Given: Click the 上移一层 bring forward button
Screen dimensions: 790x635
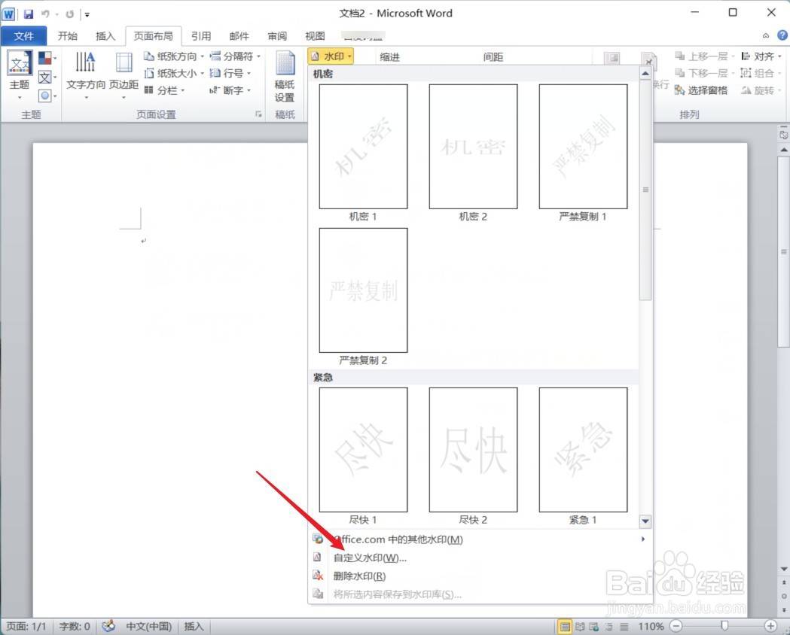Looking at the screenshot, I should tap(704, 56).
